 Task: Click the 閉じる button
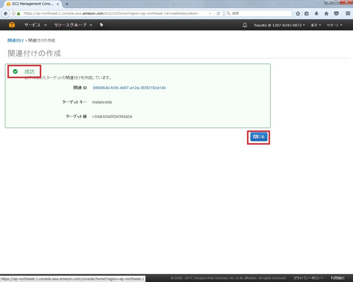259,137
